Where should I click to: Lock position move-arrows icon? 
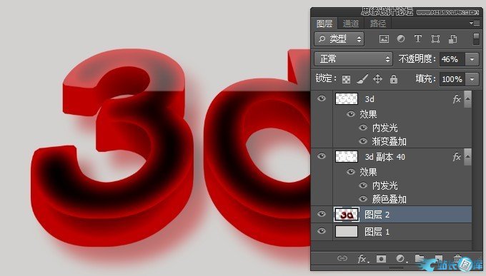[x=377, y=79]
